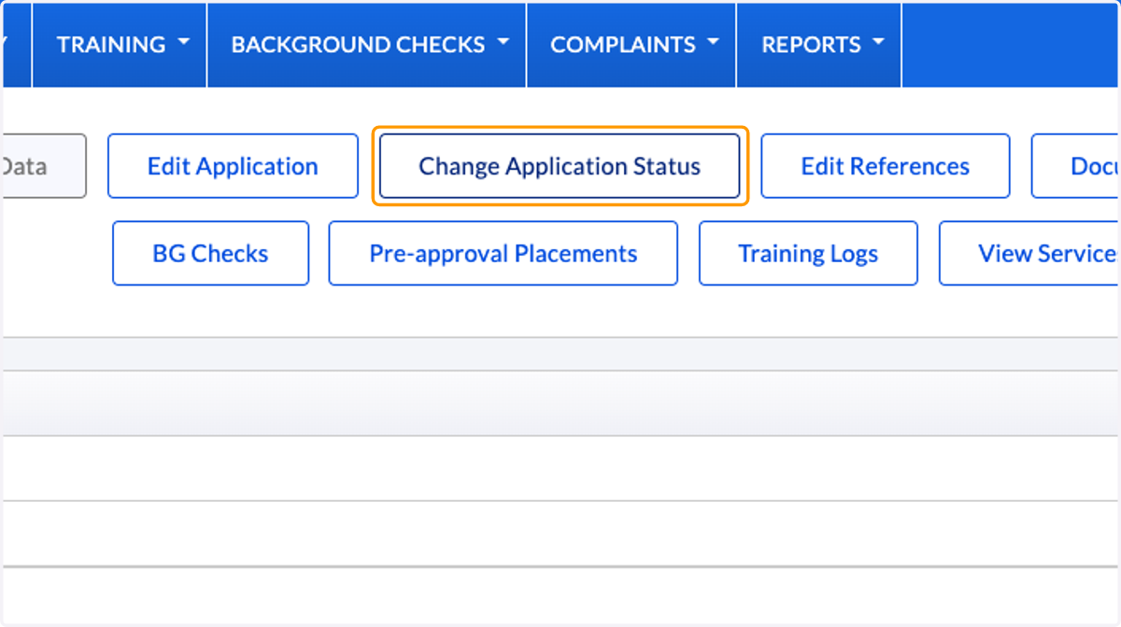Screen dimensions: 1121x627
Task: Open the BACKGROUND CHECKS menu
Action: click(367, 45)
